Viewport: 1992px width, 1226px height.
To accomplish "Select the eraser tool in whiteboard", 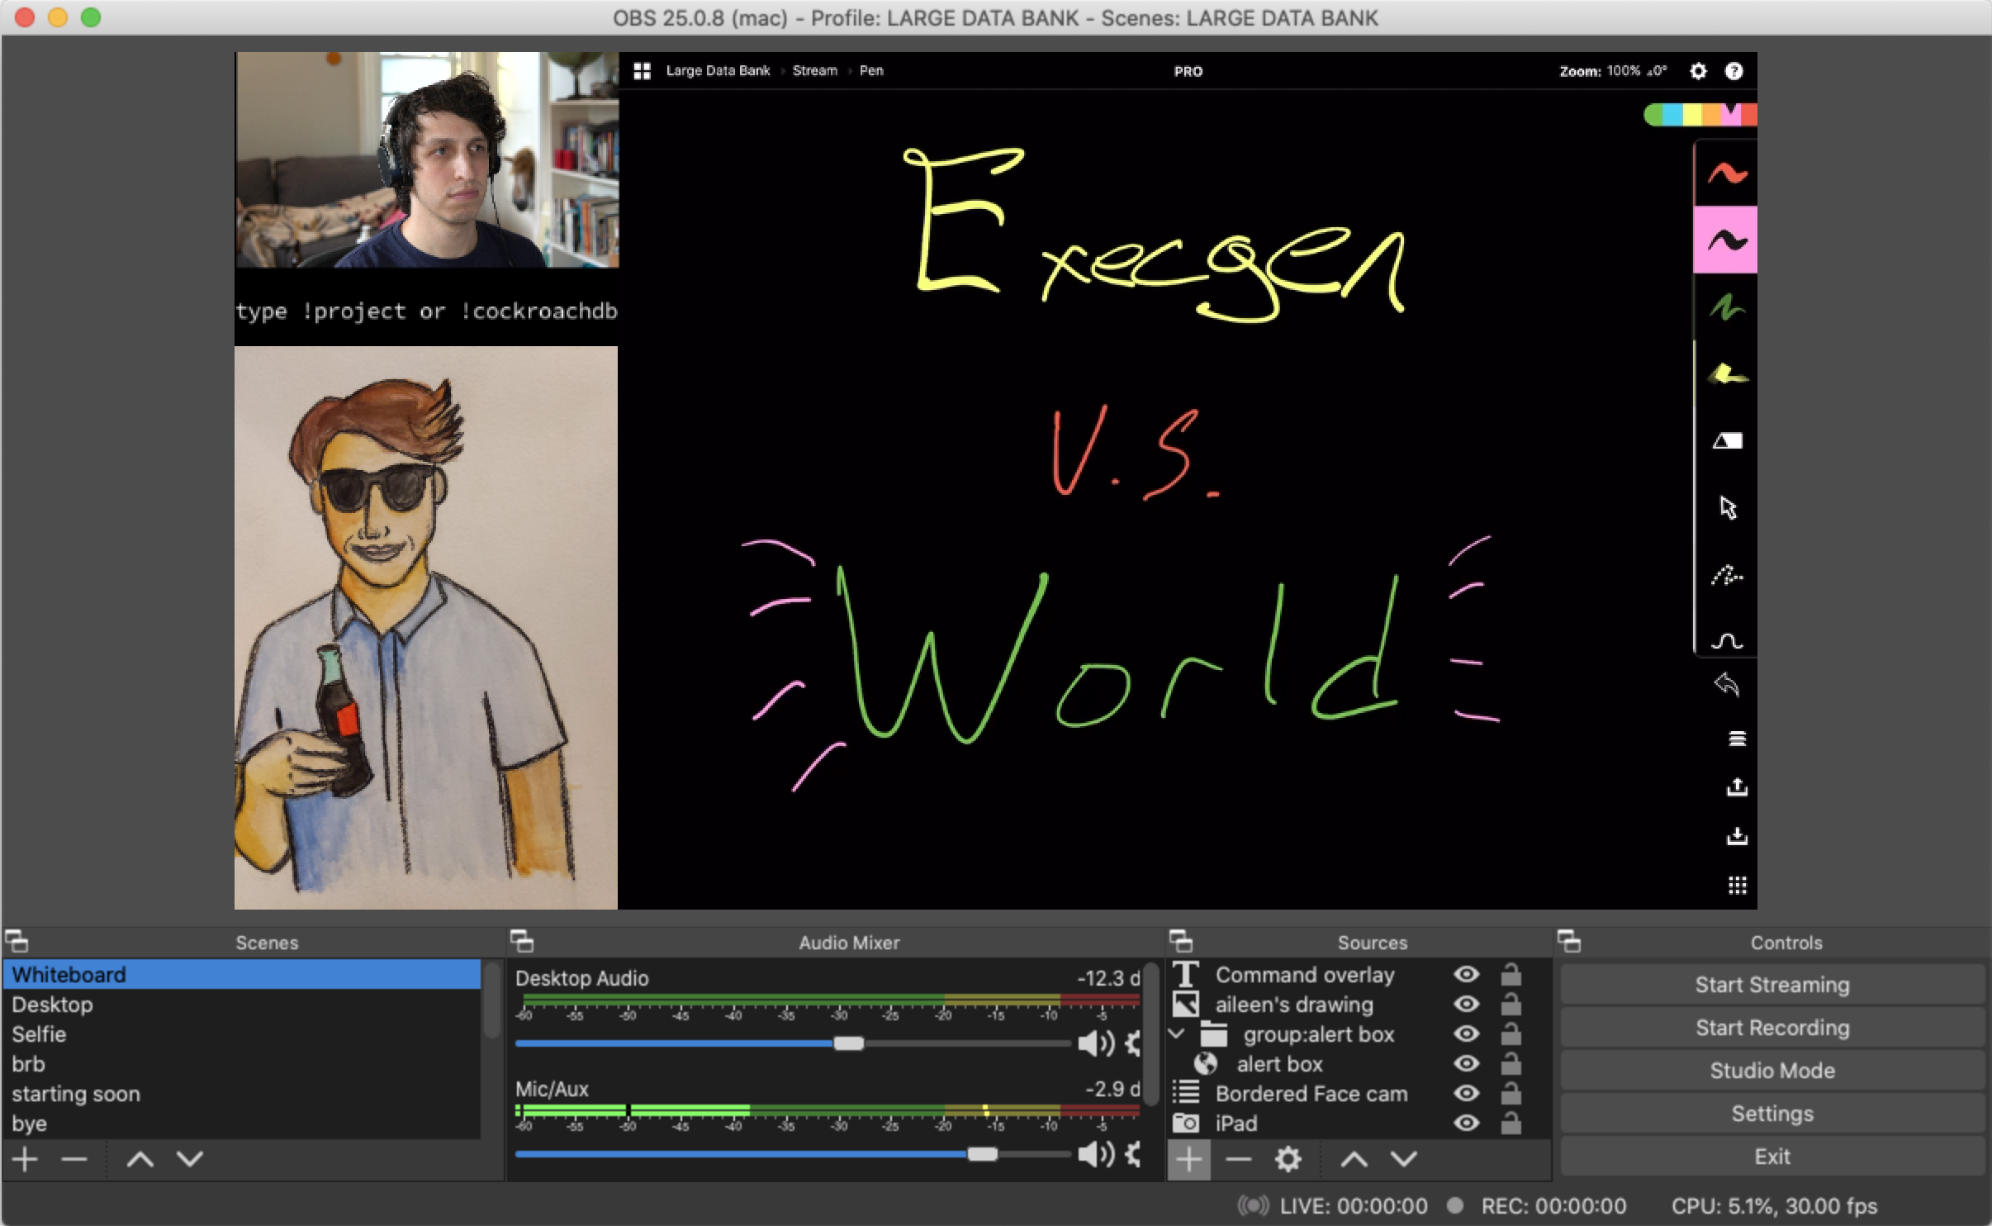I will pos(1728,441).
